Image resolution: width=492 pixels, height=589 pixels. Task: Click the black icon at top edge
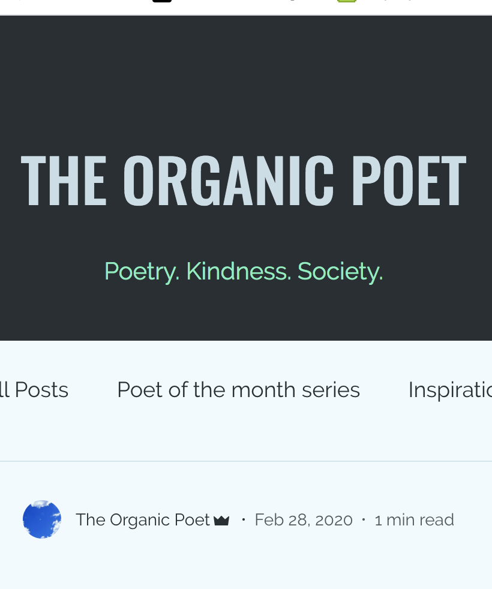[x=162, y=1]
